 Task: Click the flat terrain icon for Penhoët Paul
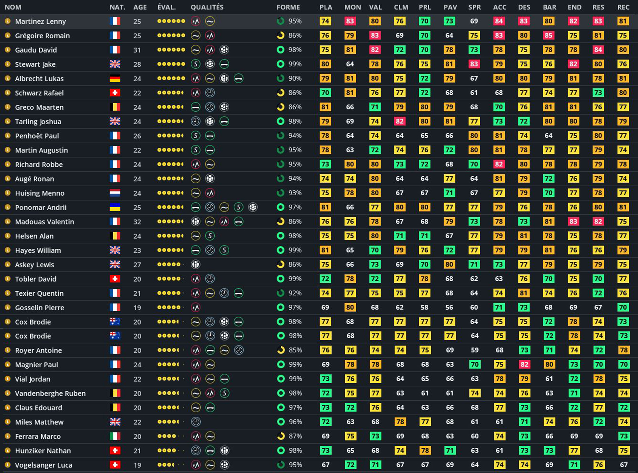[x=210, y=136]
